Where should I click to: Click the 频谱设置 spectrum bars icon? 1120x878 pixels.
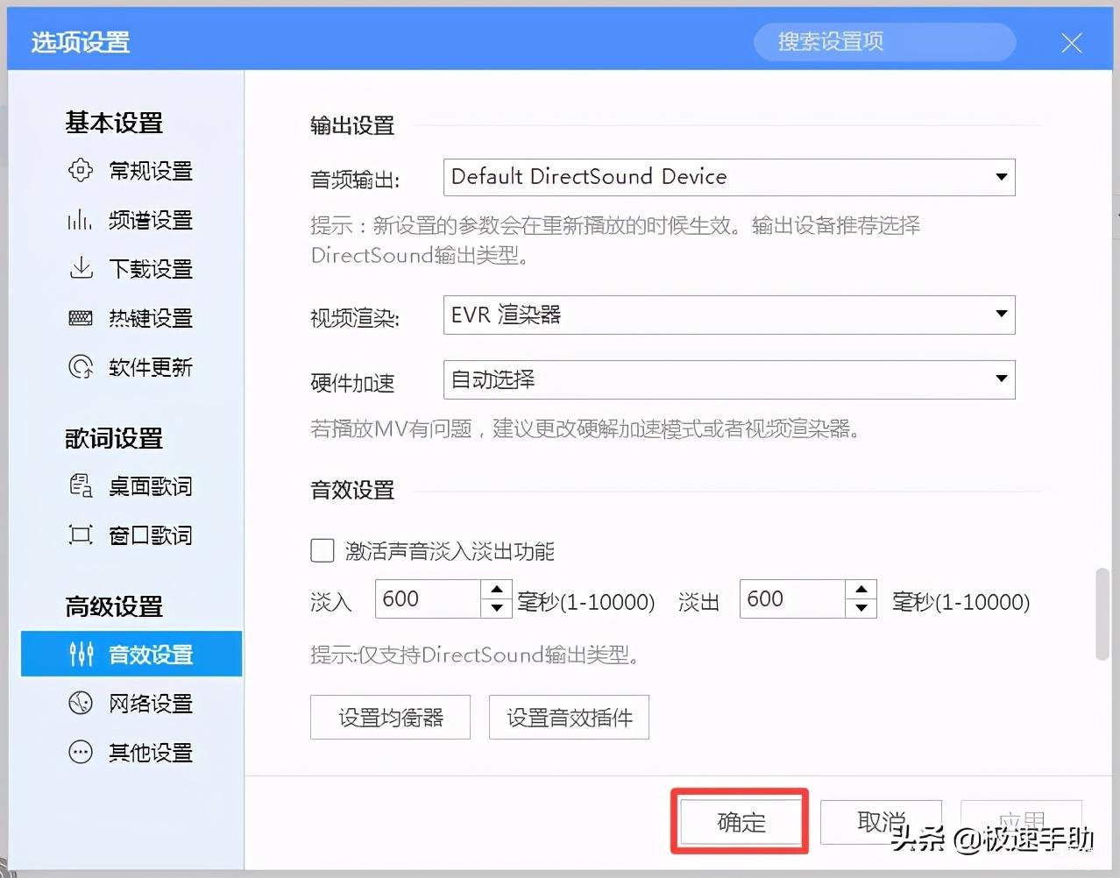(81, 219)
